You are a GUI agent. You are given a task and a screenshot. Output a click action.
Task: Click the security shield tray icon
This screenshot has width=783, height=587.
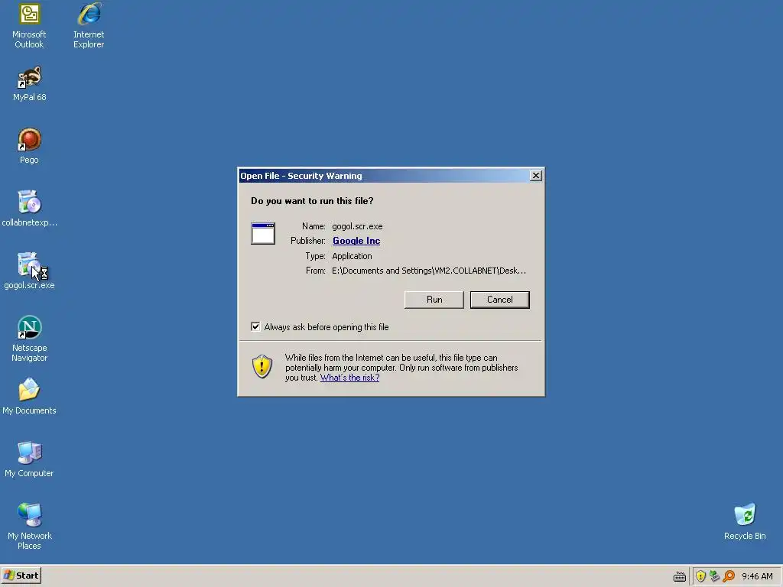pos(700,576)
